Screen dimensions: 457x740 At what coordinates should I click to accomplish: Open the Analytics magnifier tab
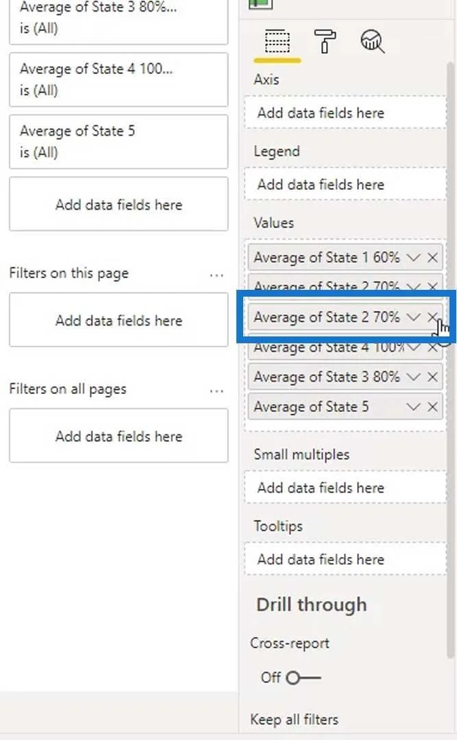[373, 42]
